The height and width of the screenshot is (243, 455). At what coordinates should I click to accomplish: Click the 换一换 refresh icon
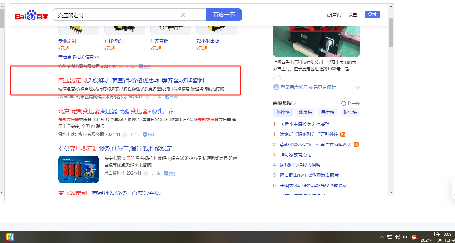click(344, 103)
